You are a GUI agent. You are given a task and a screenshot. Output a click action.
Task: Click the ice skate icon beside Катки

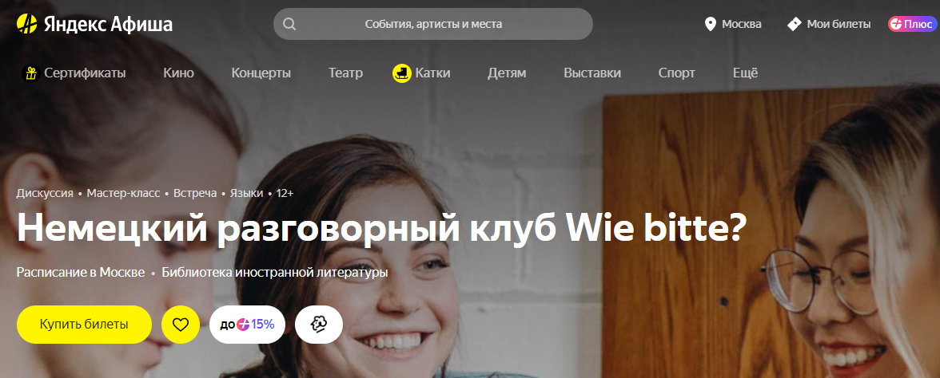tap(401, 73)
